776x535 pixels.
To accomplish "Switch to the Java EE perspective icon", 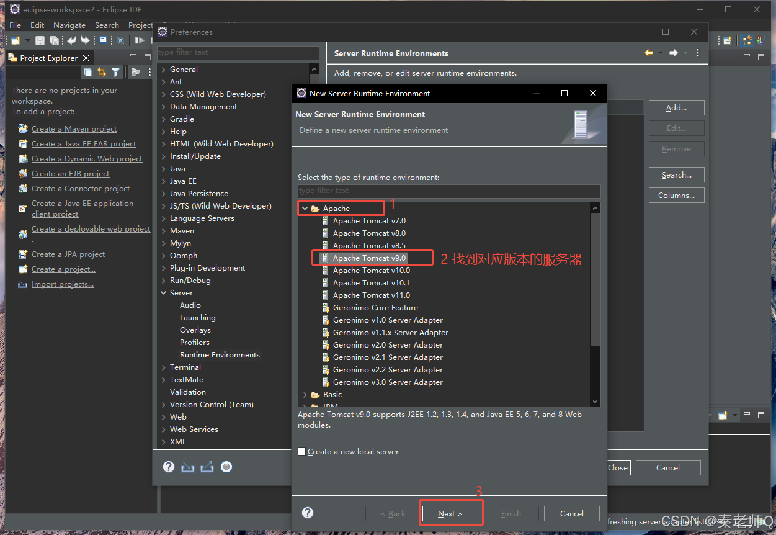I will [x=747, y=40].
